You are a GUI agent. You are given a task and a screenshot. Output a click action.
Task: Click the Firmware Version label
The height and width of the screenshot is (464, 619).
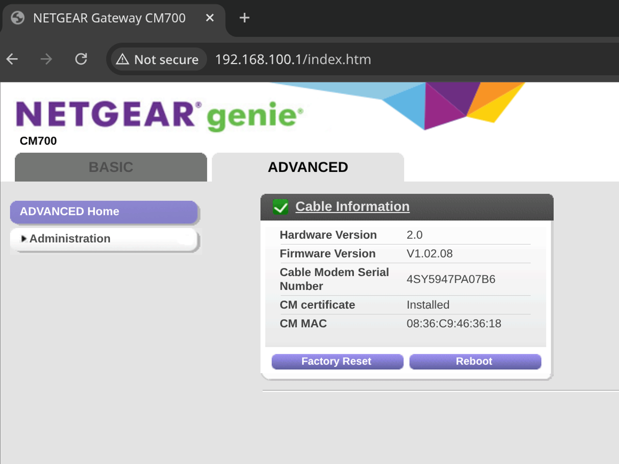[327, 253]
